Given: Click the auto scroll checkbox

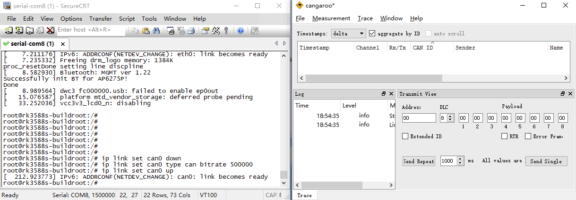Looking at the screenshot, I should [x=429, y=33].
